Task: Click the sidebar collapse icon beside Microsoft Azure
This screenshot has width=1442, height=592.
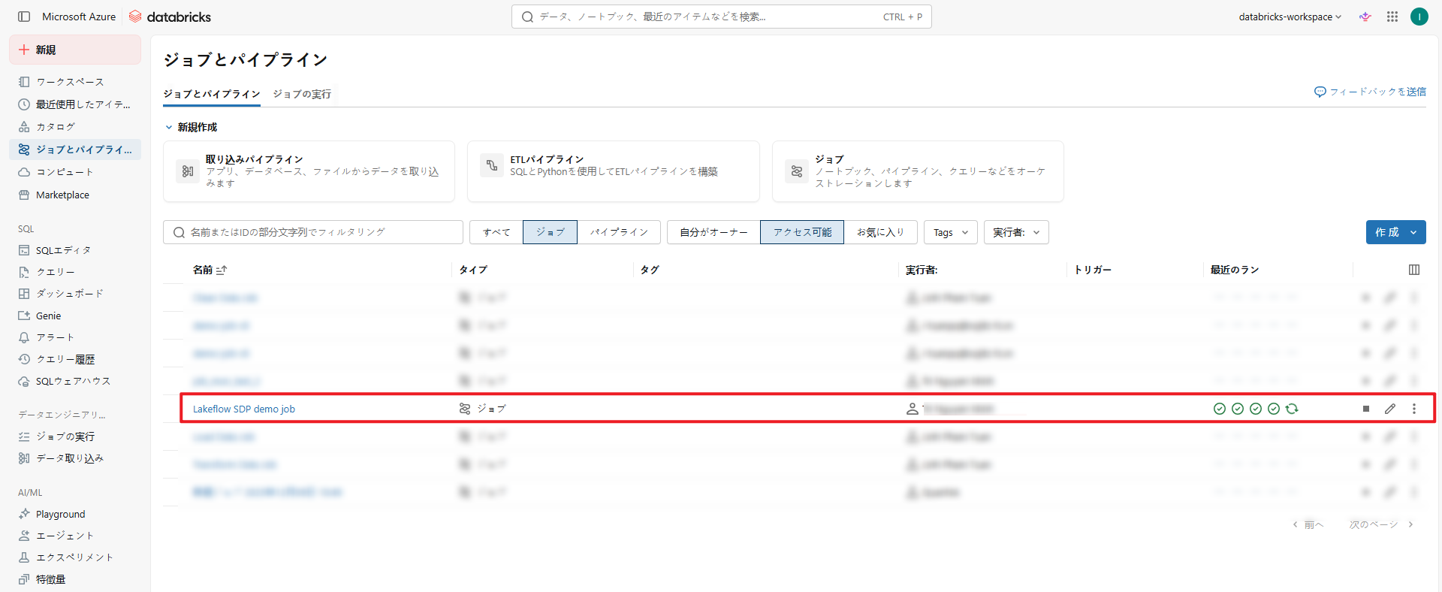Action: click(x=24, y=17)
